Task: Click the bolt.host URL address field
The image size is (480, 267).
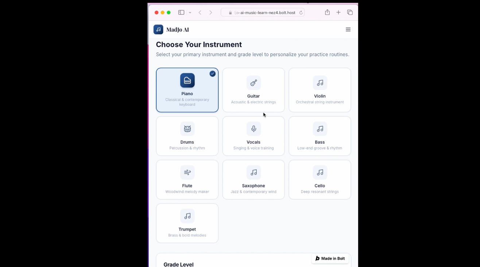Action: coord(263,12)
